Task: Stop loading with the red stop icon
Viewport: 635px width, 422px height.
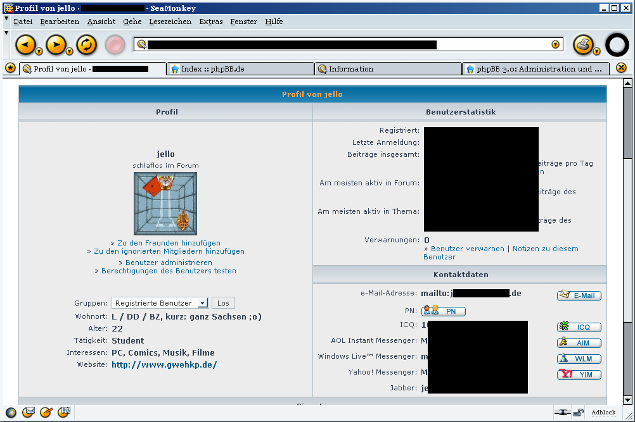Action: [115, 44]
